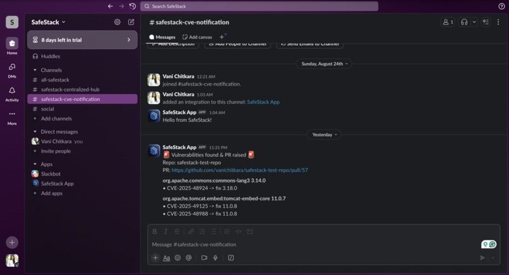Open the slash shortcuts icon
The image size is (509, 275).
[x=231, y=257]
